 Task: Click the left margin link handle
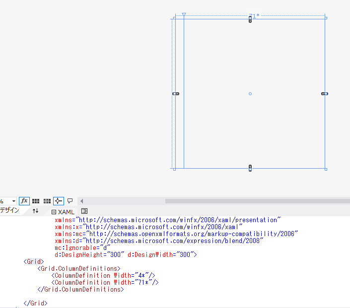176,94
